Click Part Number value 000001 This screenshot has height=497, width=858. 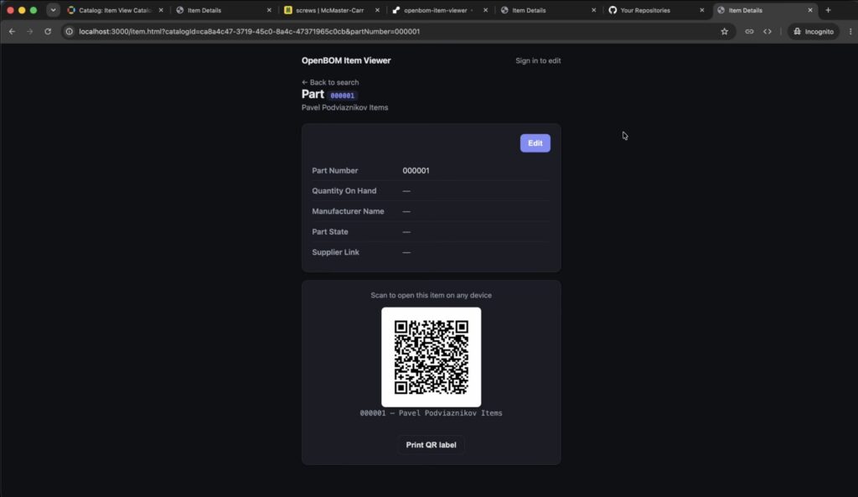coord(416,171)
